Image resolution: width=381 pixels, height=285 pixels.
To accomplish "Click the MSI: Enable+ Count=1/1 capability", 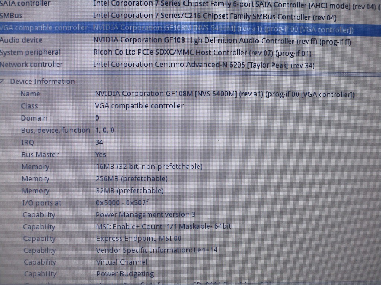I will [x=165, y=226].
